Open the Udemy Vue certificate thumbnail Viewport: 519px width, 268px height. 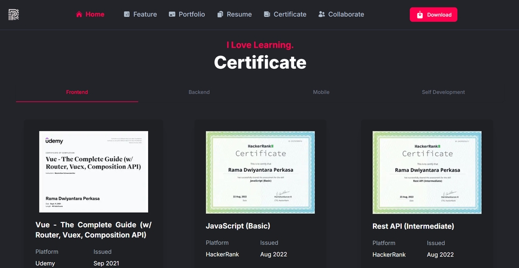click(94, 172)
